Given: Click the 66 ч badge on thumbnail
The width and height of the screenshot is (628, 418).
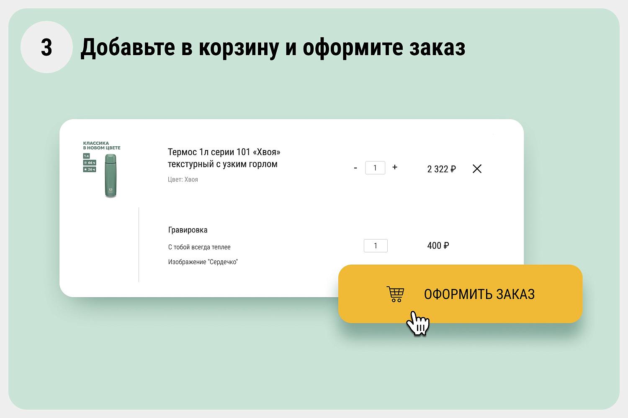Looking at the screenshot, I should pyautogui.click(x=90, y=163).
